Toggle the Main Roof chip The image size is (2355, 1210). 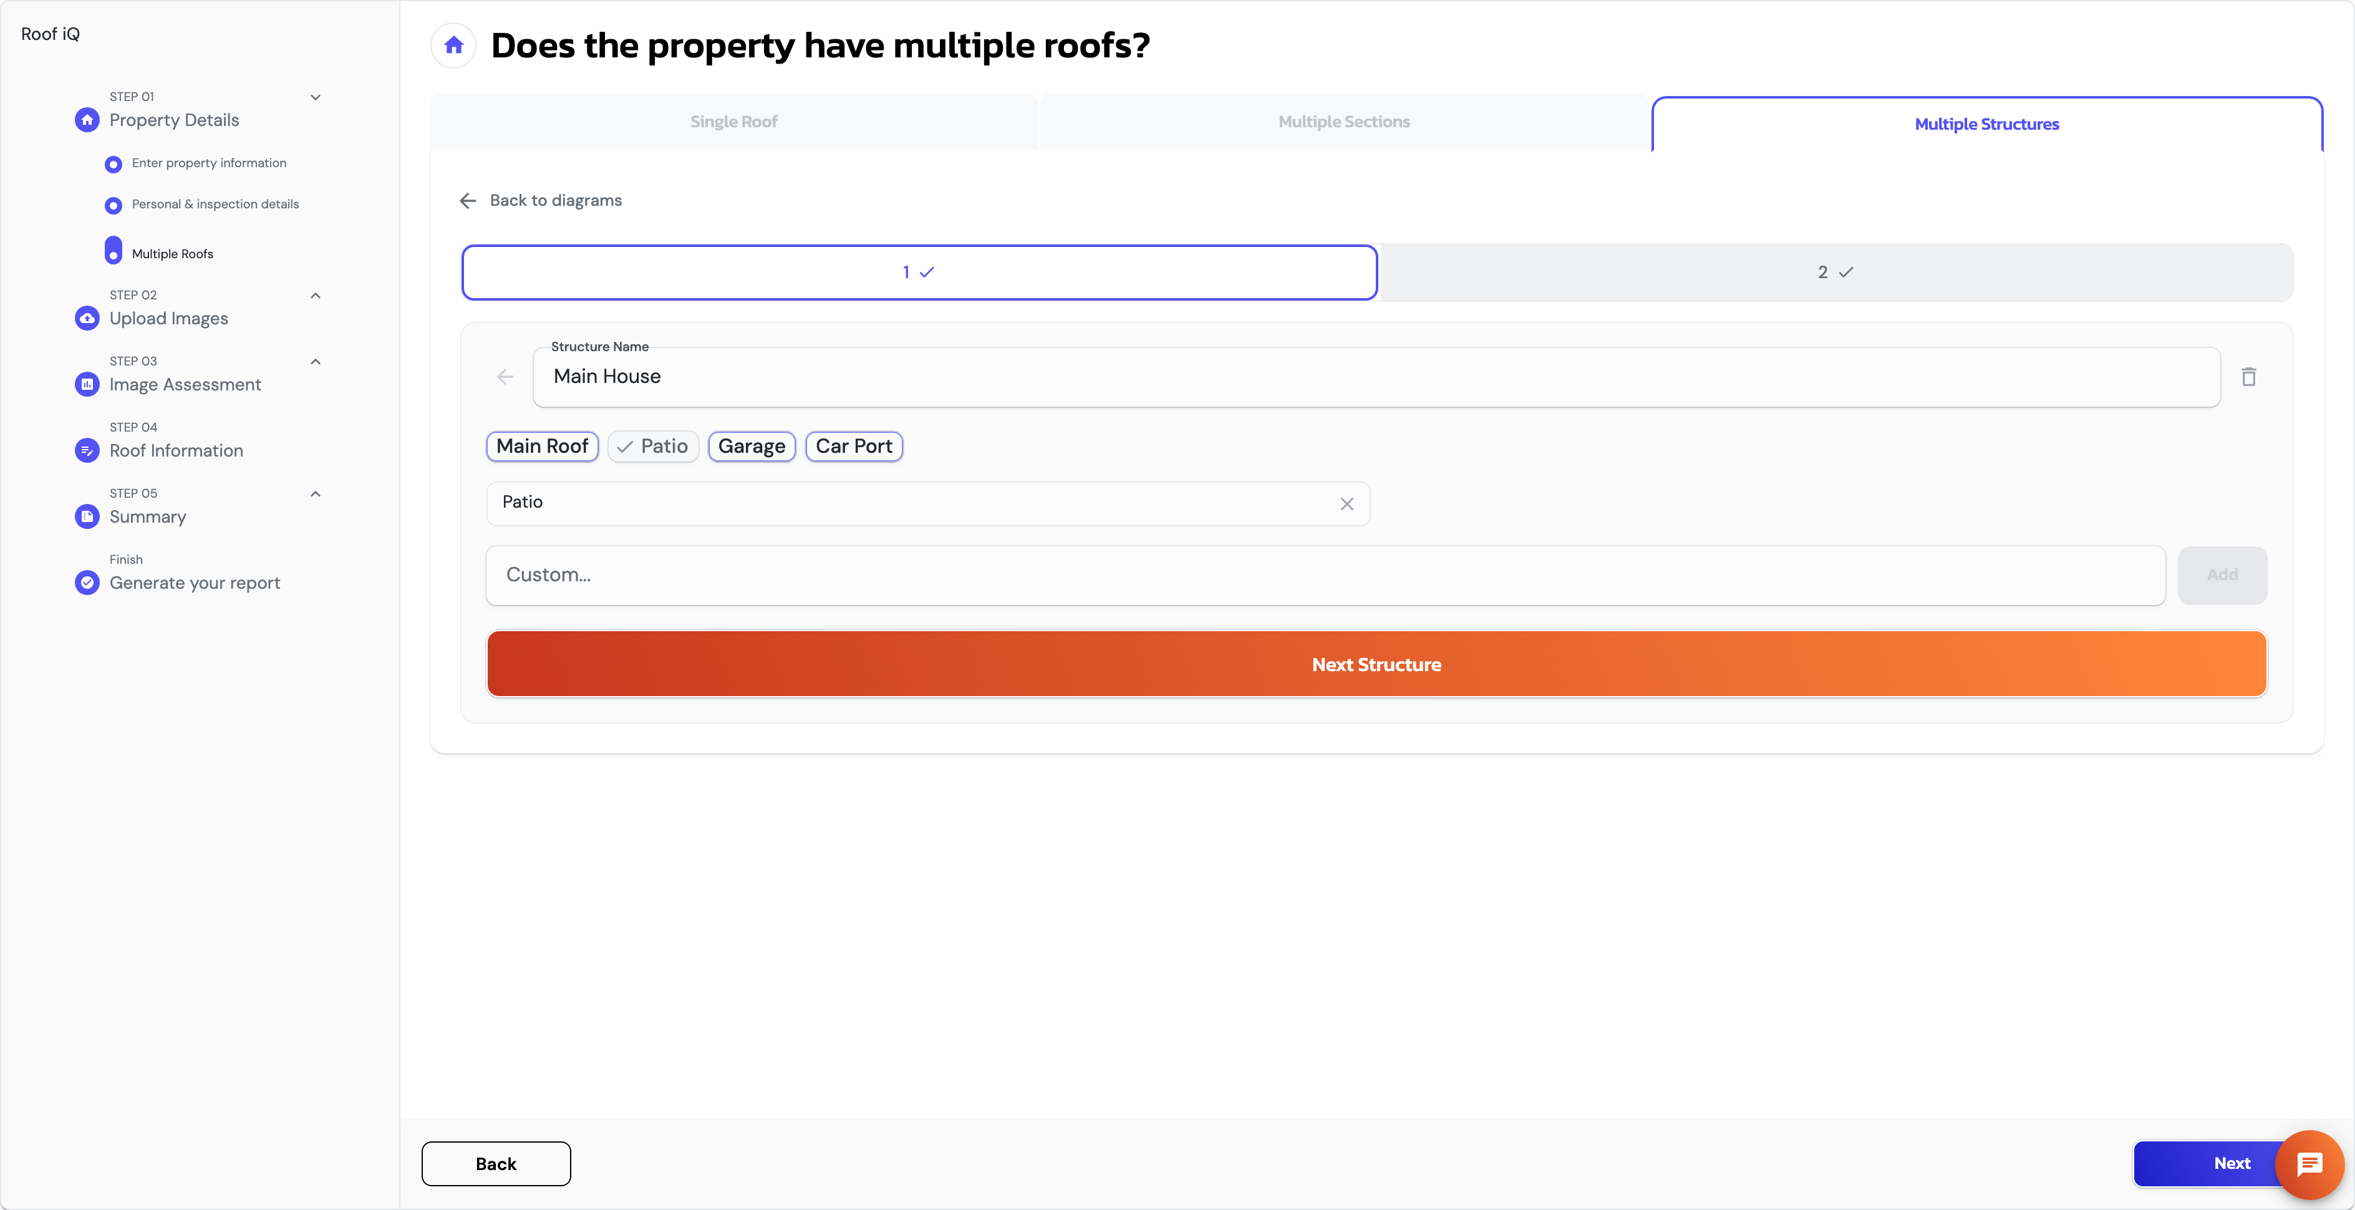coord(542,447)
